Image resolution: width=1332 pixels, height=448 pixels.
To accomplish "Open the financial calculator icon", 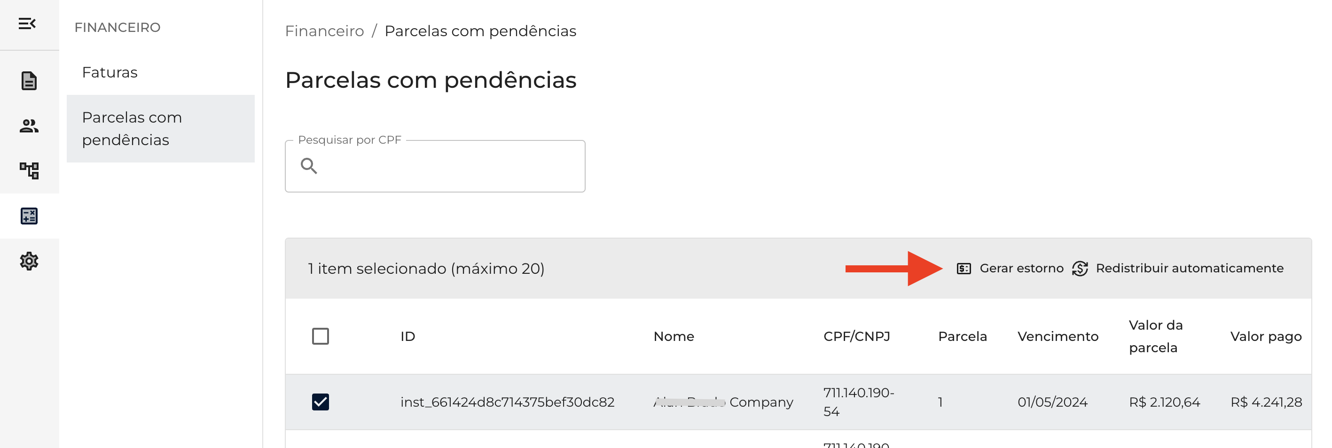I will [x=29, y=216].
